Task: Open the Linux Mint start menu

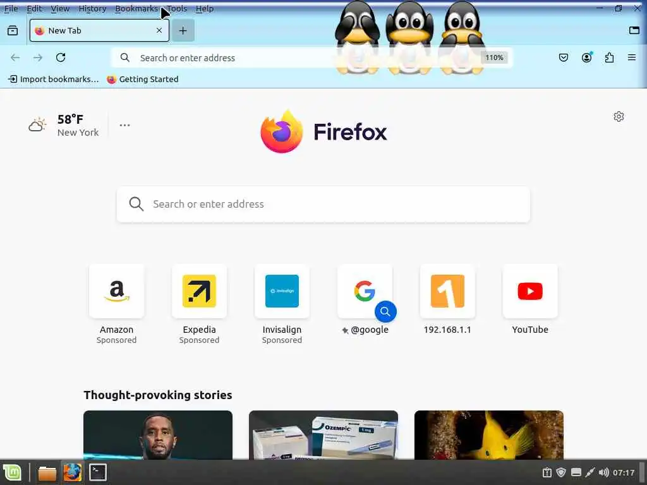Action: 13,472
